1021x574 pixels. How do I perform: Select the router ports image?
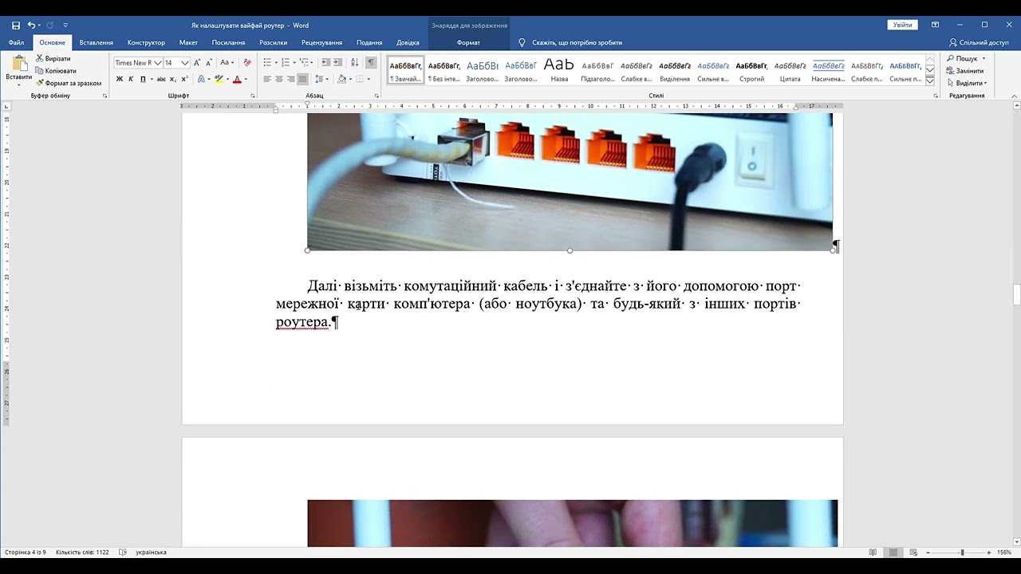click(x=570, y=182)
